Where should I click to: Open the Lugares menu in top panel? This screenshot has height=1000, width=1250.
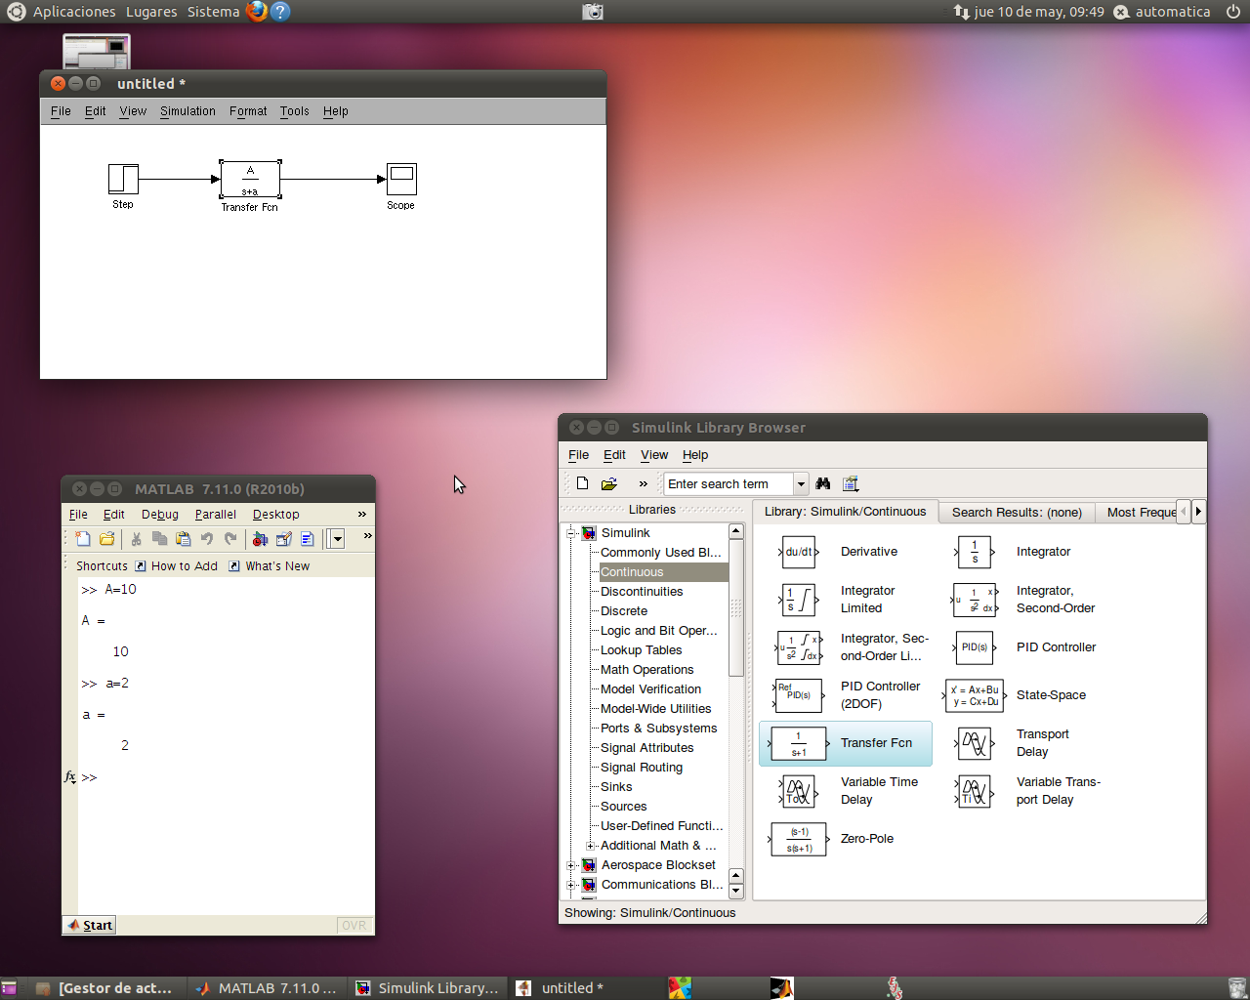click(x=151, y=12)
